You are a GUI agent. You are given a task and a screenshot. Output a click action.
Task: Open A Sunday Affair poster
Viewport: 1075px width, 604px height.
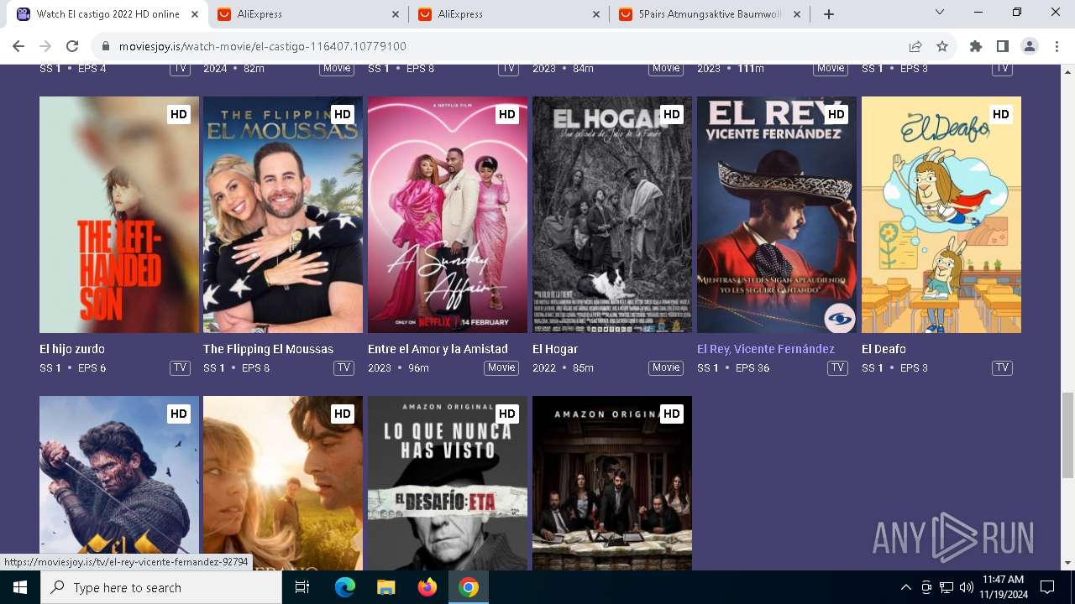coord(448,215)
